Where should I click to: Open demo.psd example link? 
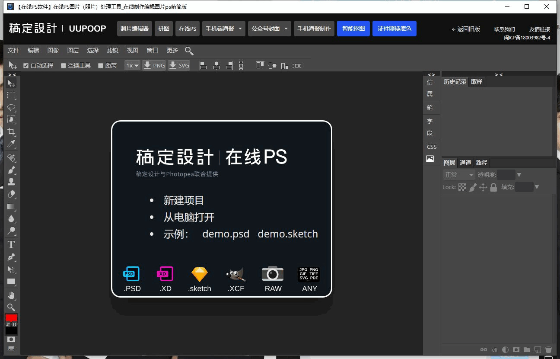226,234
